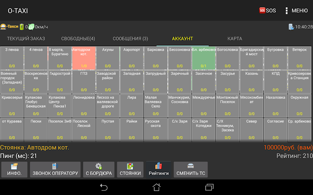Choose the КПД stand cell

[275, 82]
